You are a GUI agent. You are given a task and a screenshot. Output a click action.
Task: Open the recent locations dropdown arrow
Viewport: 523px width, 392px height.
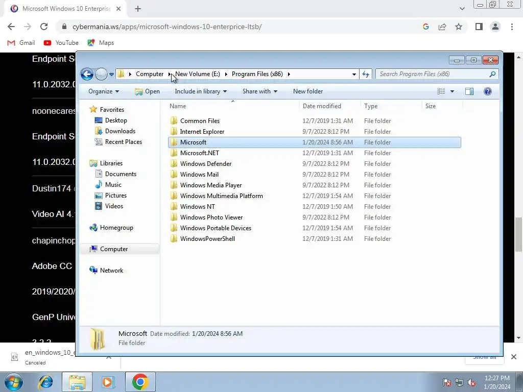(x=111, y=75)
